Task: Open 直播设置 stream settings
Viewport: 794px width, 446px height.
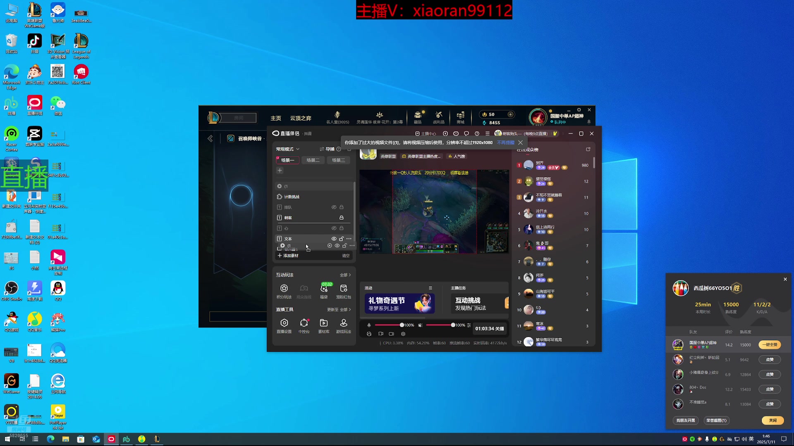Action: coord(284,326)
